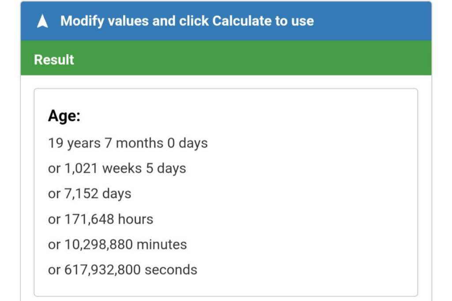This screenshot has width=452, height=301.
Task: Click the green Result section title
Action: (53, 59)
